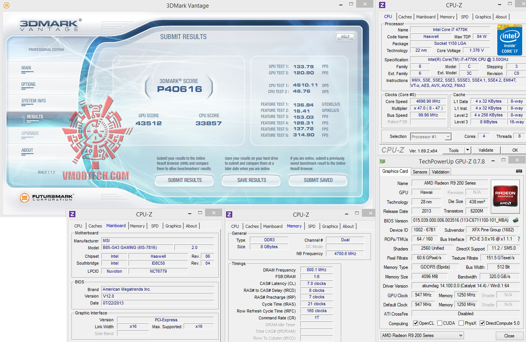Click the Tools button in CPU-Z
This screenshot has height=342, width=526.
tap(454, 150)
